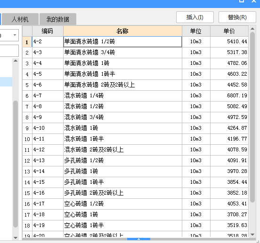Viewport: 260px width, 243px height.
Task: Click the 替换(R) button
Action: pyautogui.click(x=237, y=17)
